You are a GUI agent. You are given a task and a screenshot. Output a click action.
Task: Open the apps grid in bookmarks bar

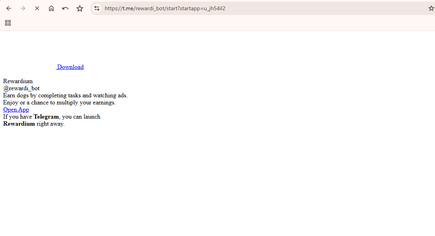point(8,23)
